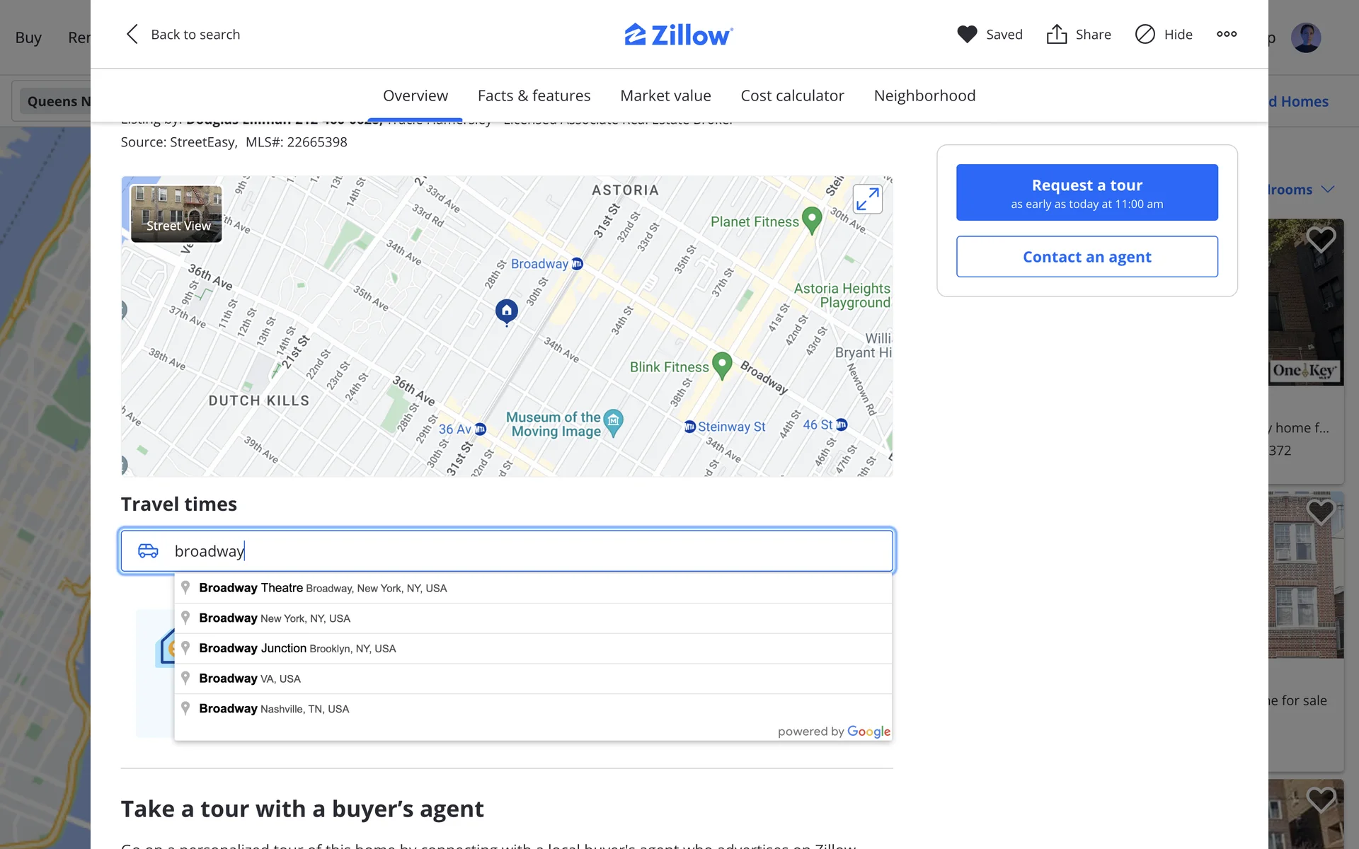Click the Back to search arrow

132,34
